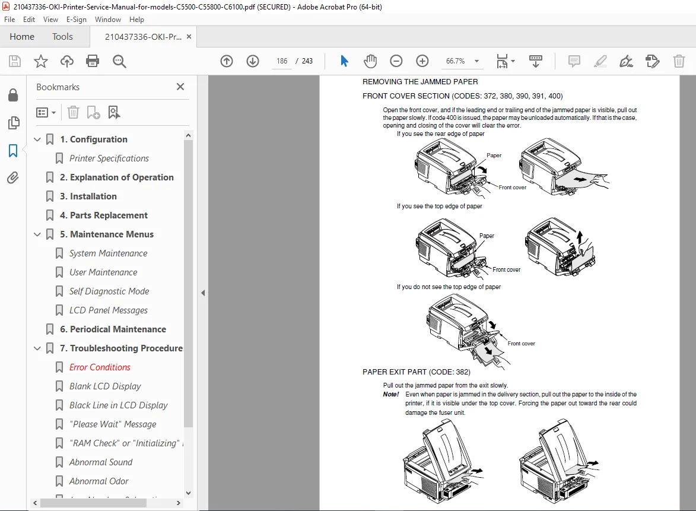This screenshot has width=696, height=511.
Task: Select the highlight text tool
Action: coord(600,61)
